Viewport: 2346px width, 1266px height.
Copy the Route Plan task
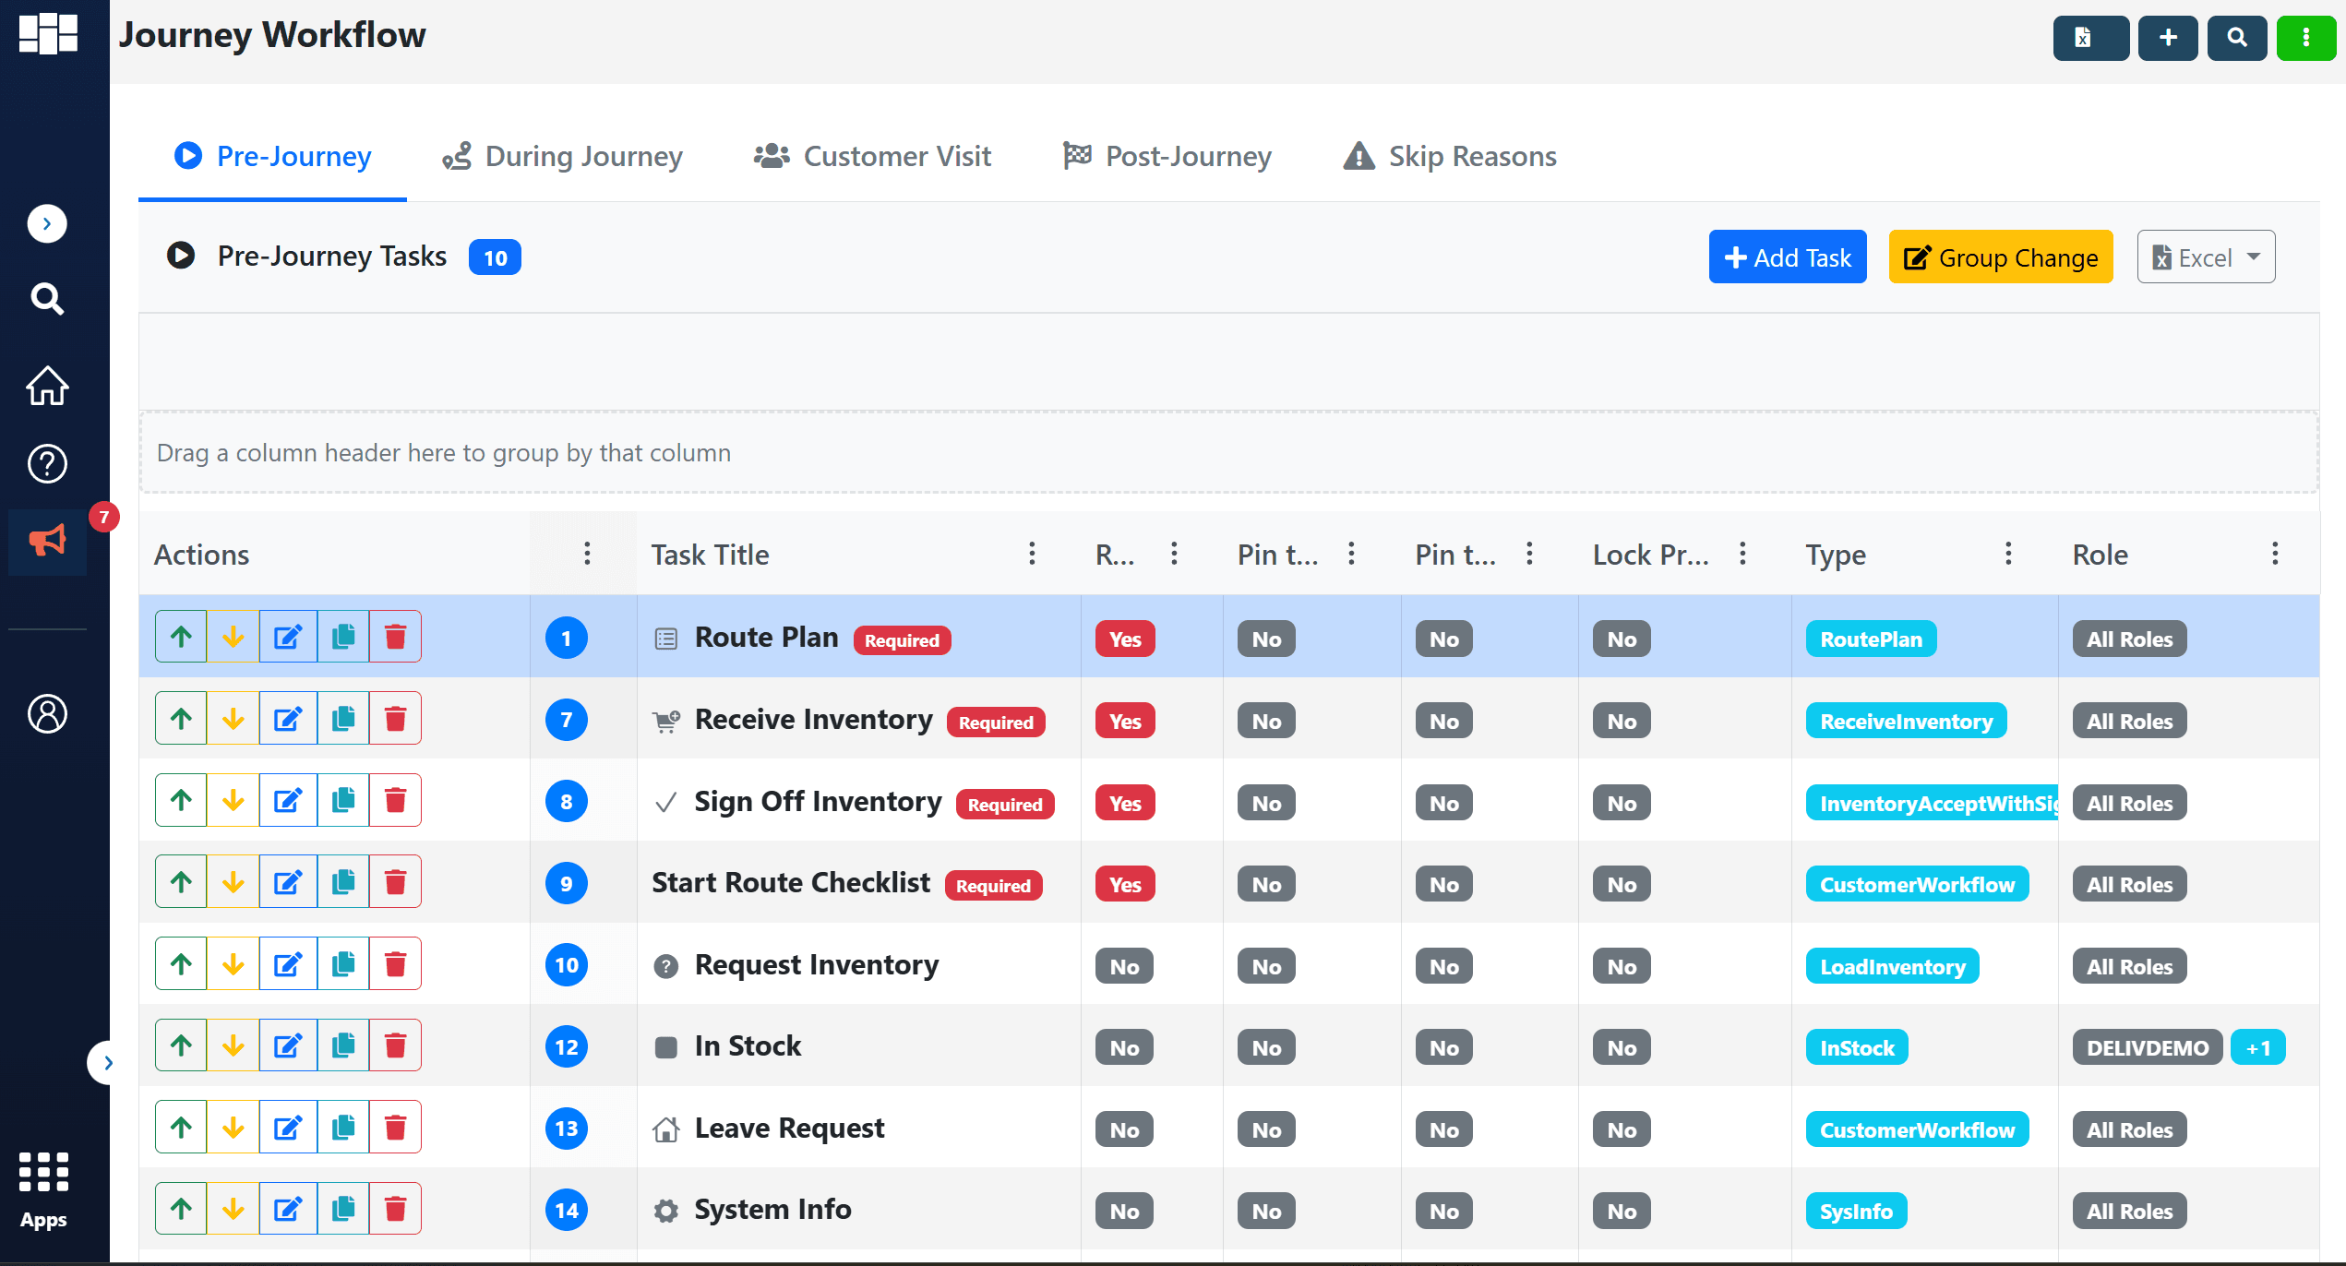pyautogui.click(x=343, y=637)
